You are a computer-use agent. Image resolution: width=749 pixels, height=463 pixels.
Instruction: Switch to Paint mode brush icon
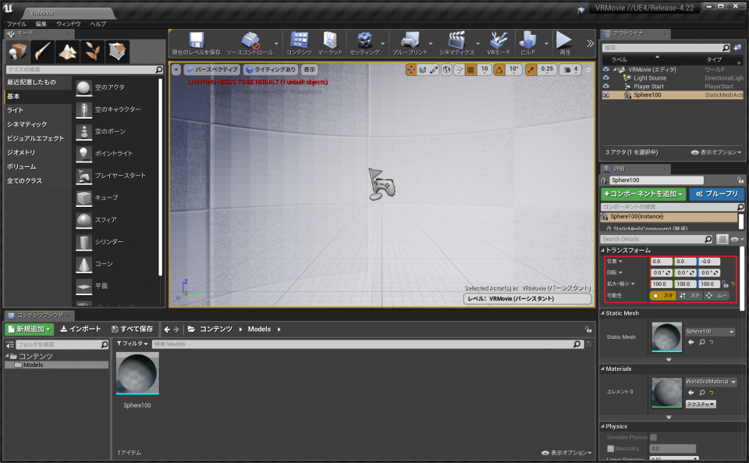[x=42, y=51]
